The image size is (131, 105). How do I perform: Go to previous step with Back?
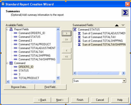point(42,100)
